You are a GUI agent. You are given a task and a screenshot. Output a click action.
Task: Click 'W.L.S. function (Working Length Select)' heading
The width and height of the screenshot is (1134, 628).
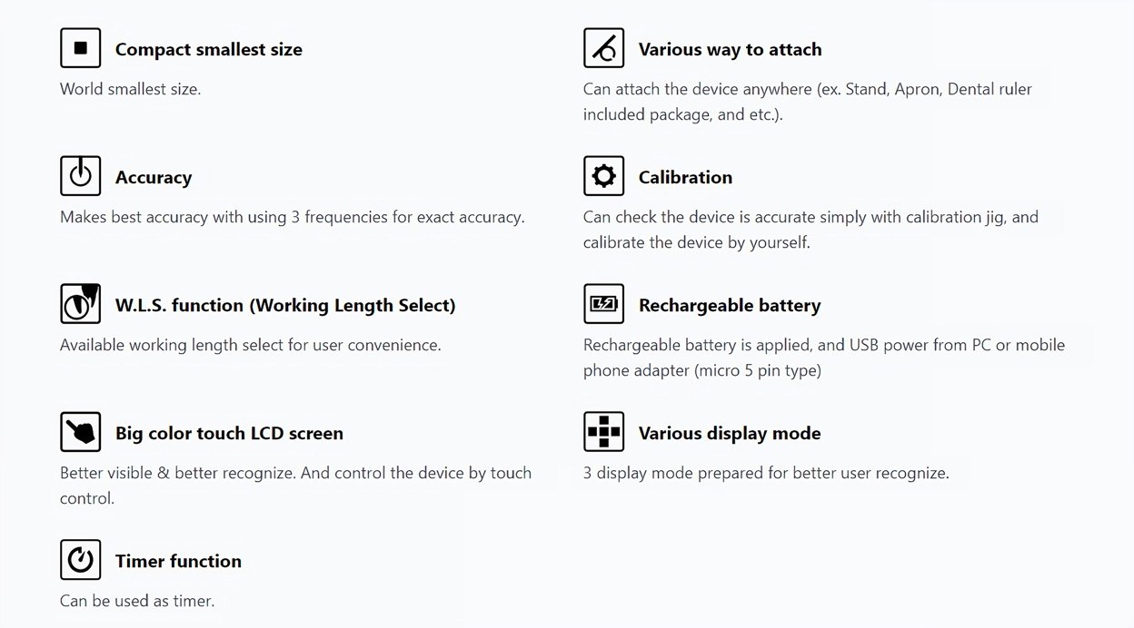[x=285, y=306]
